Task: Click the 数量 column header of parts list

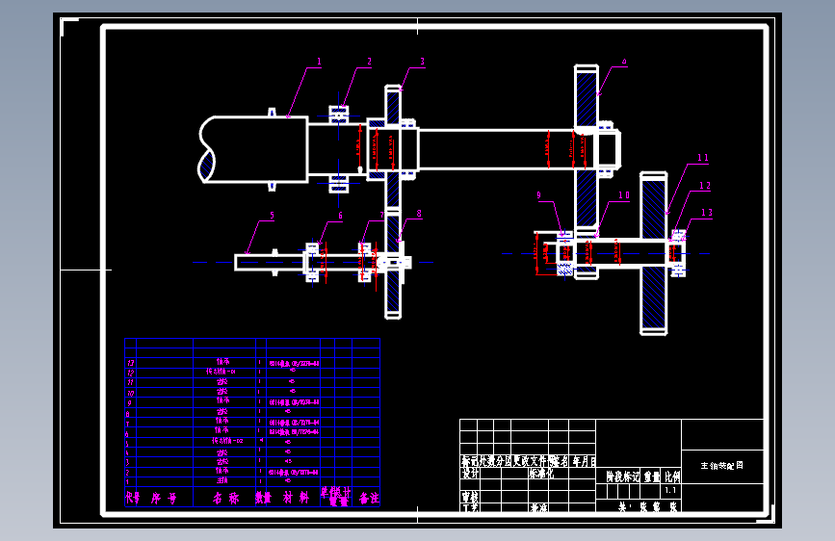Action: tap(263, 498)
